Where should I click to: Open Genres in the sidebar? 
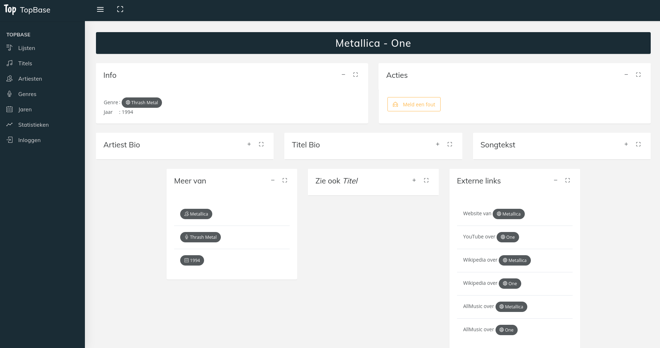click(x=27, y=94)
